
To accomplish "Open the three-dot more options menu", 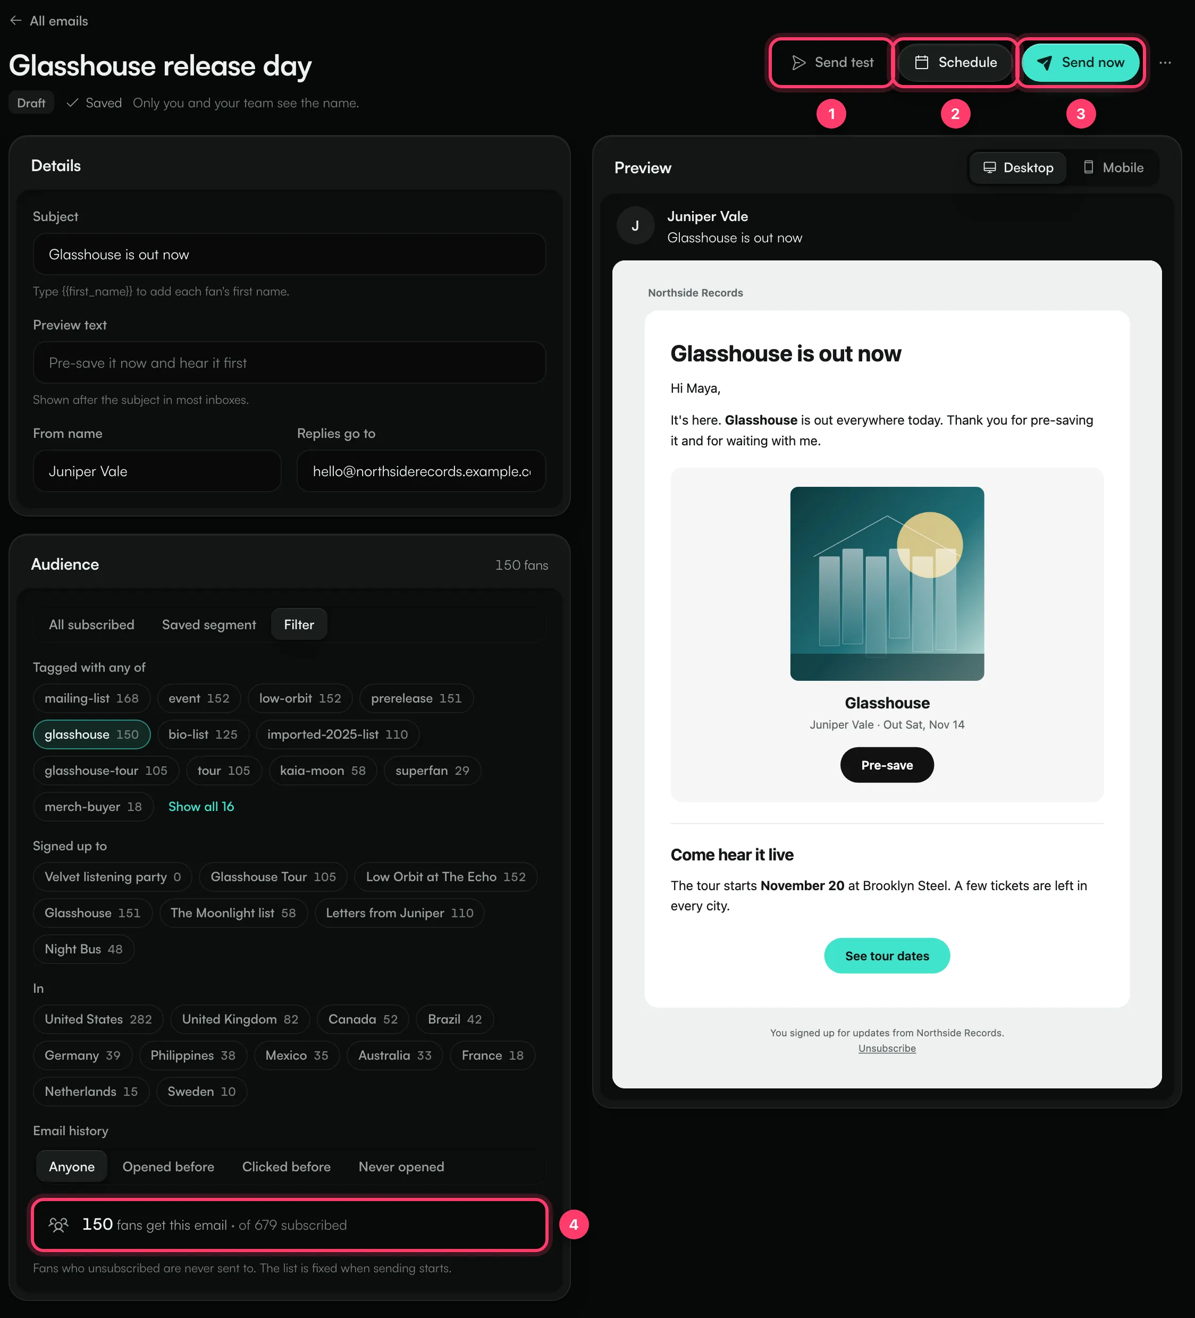I will [x=1165, y=63].
